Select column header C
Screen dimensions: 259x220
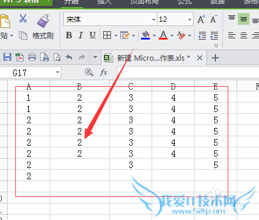[130, 86]
